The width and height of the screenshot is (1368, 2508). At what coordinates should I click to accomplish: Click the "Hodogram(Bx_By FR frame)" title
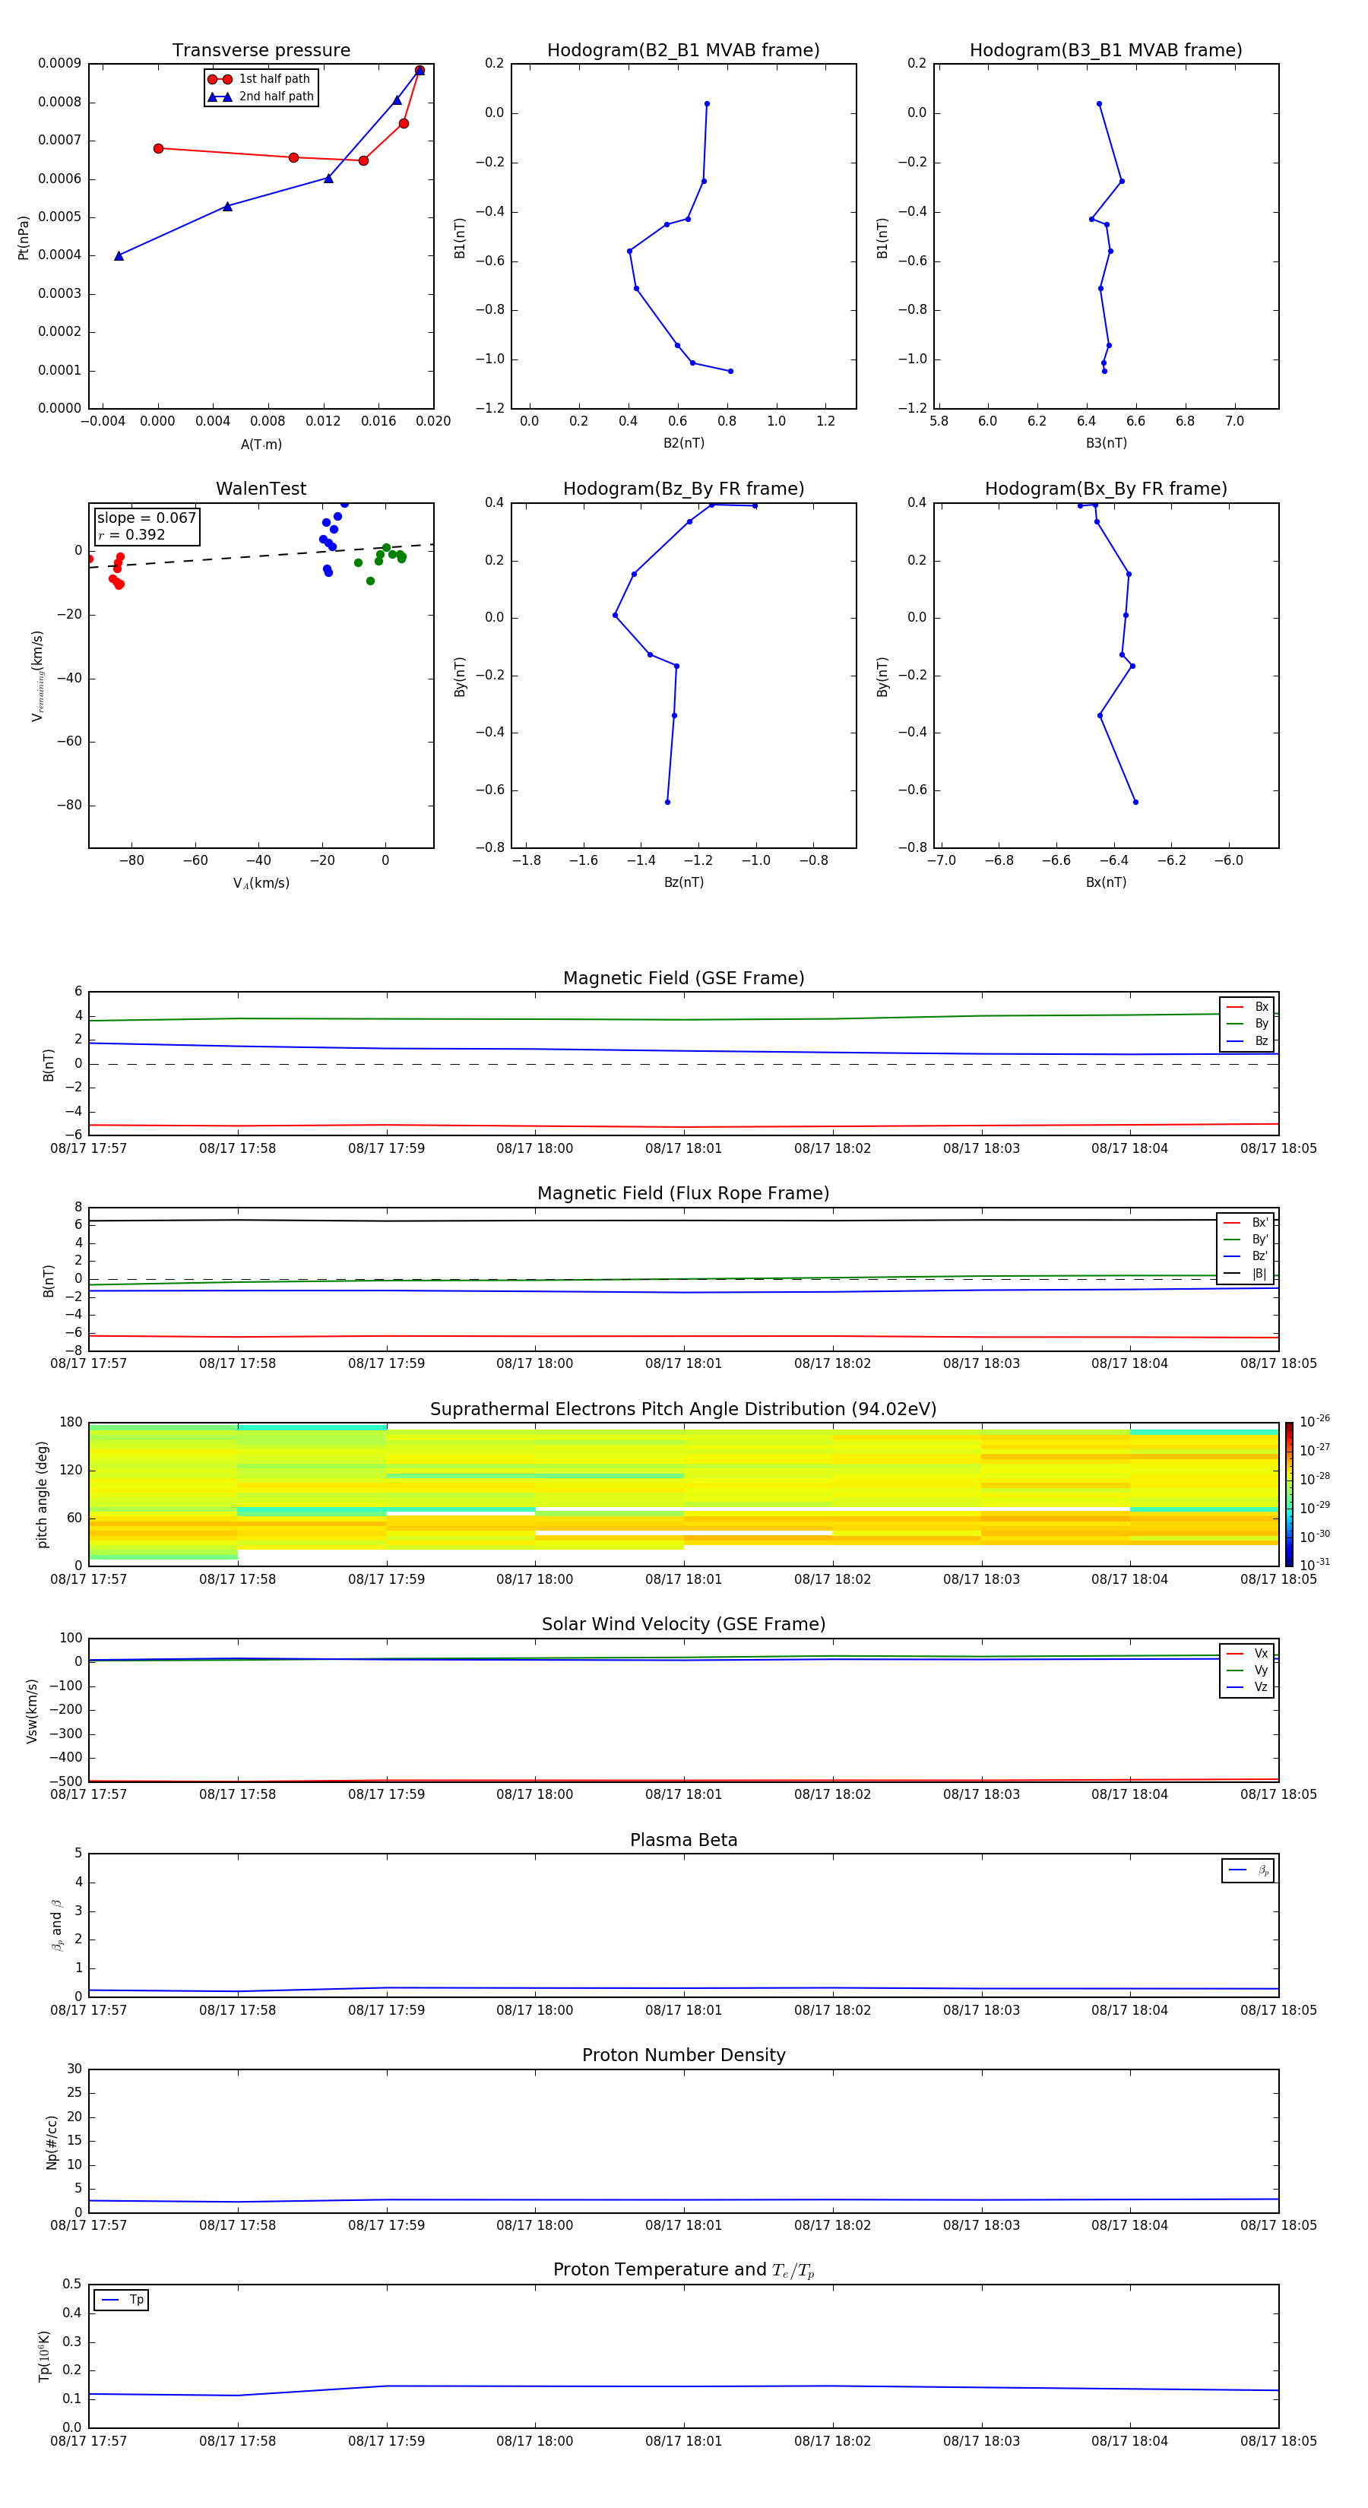1106,489
